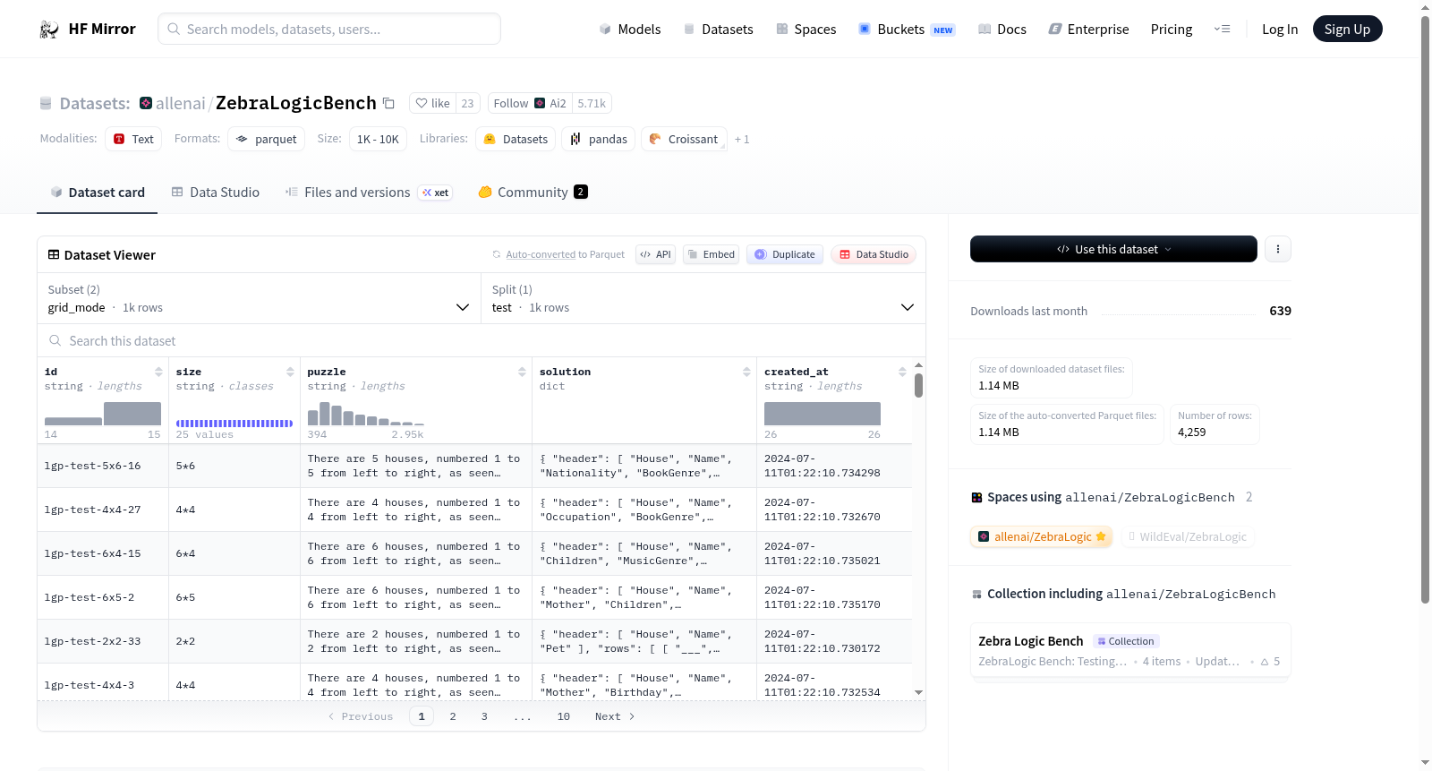Click Next page in pagination

[615, 716]
